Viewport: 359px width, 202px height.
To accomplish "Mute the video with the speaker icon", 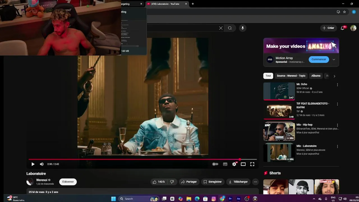I will (x=42, y=164).
